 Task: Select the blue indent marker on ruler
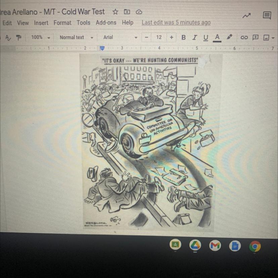[x=102, y=48]
